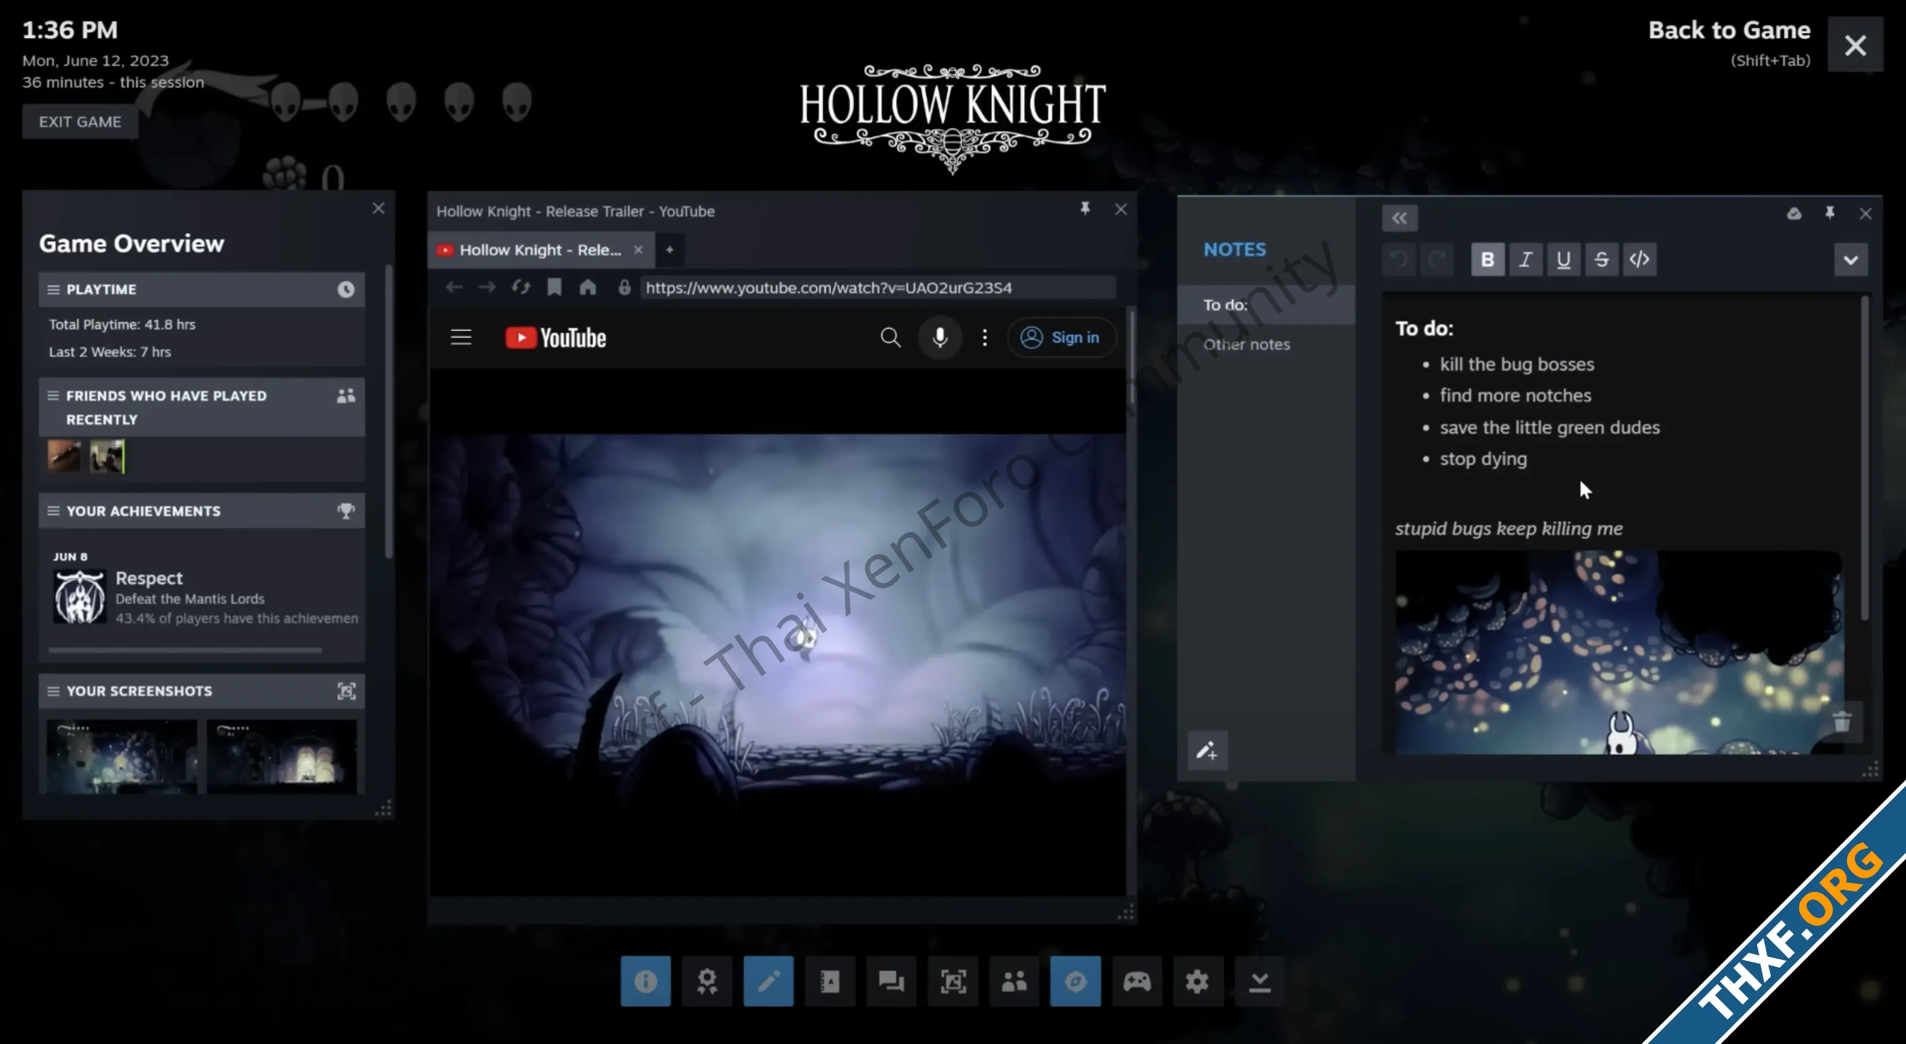The width and height of the screenshot is (1906, 1044).
Task: Collapse YOUR SCREENSHOTS section header
Action: point(201,692)
